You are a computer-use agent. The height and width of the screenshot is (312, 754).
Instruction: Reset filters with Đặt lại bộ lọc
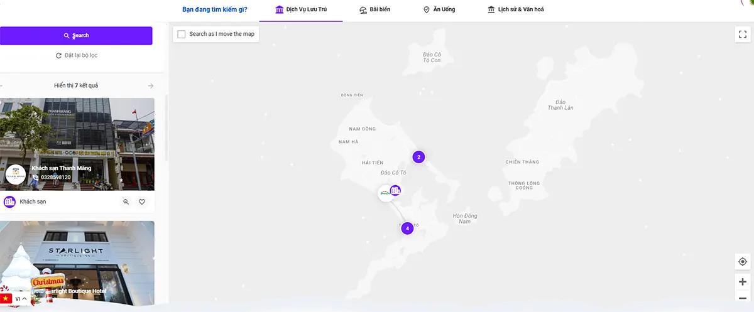click(x=76, y=55)
